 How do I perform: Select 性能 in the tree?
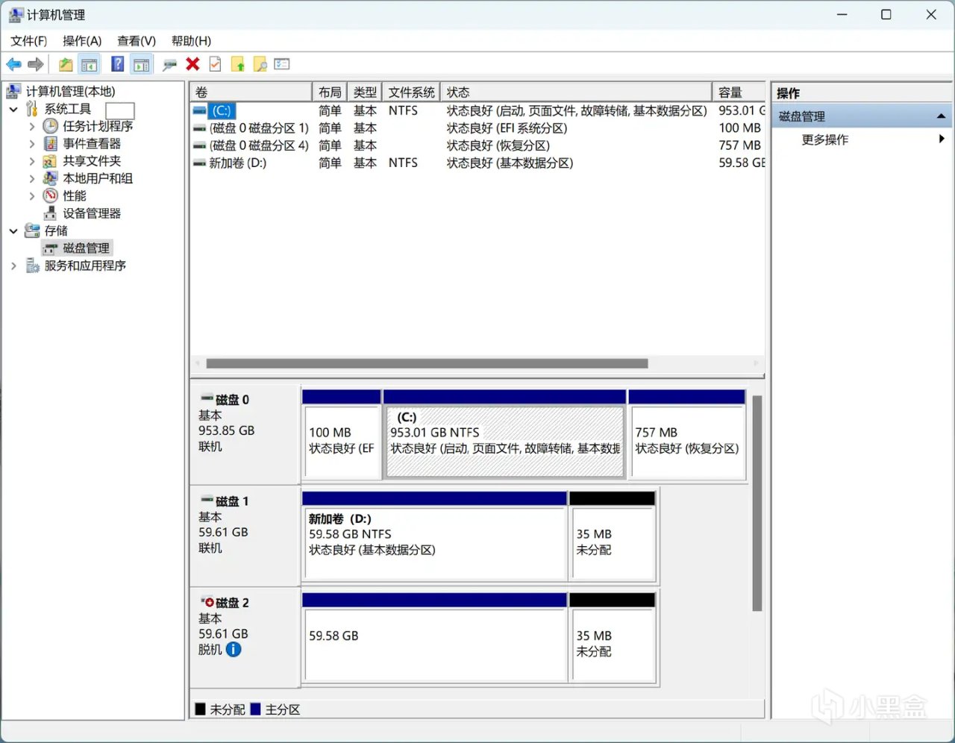pyautogui.click(x=75, y=195)
